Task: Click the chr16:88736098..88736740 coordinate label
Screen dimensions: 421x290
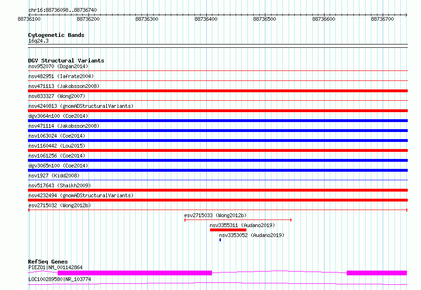Action: click(62, 10)
